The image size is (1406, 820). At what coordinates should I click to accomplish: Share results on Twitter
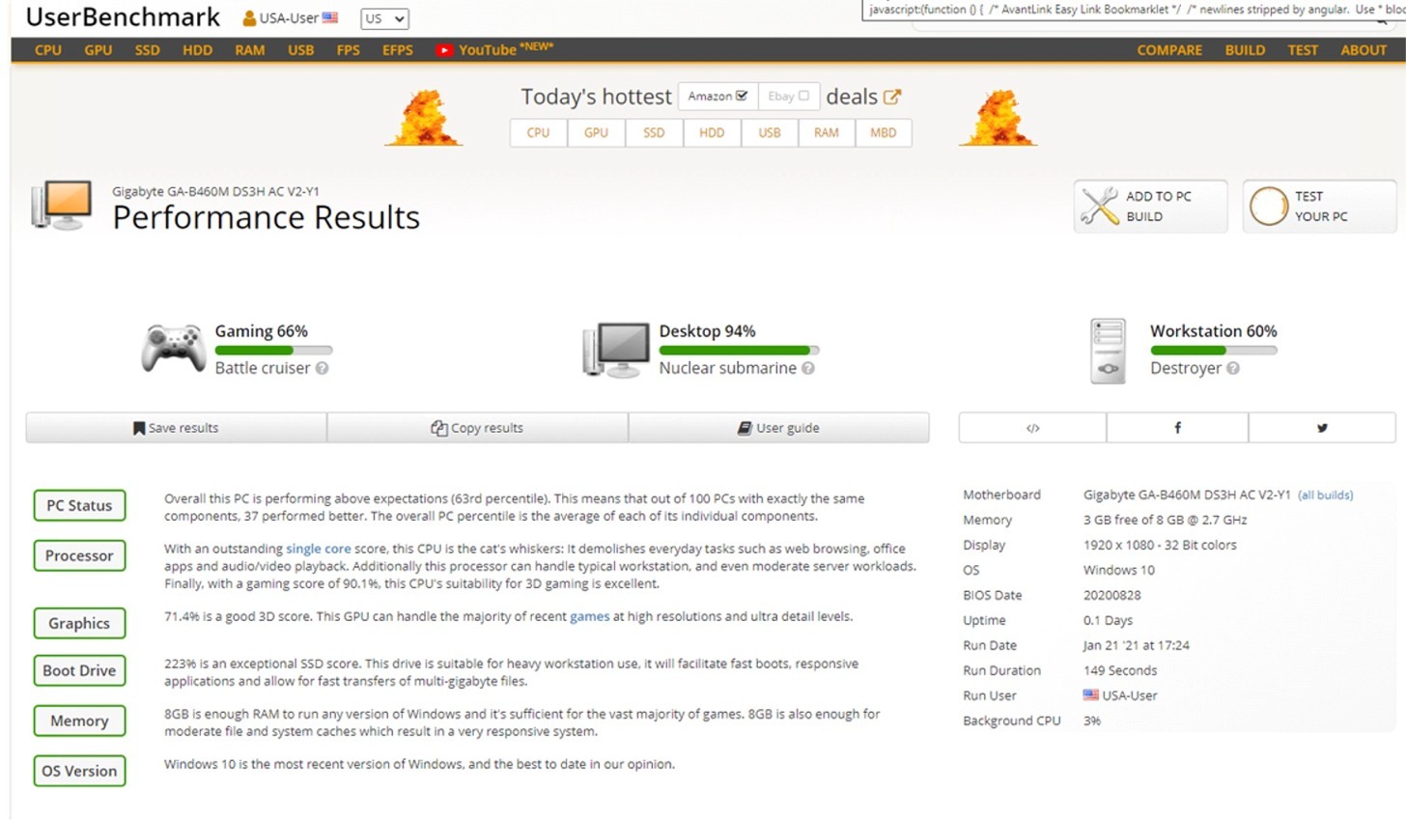tap(1322, 428)
